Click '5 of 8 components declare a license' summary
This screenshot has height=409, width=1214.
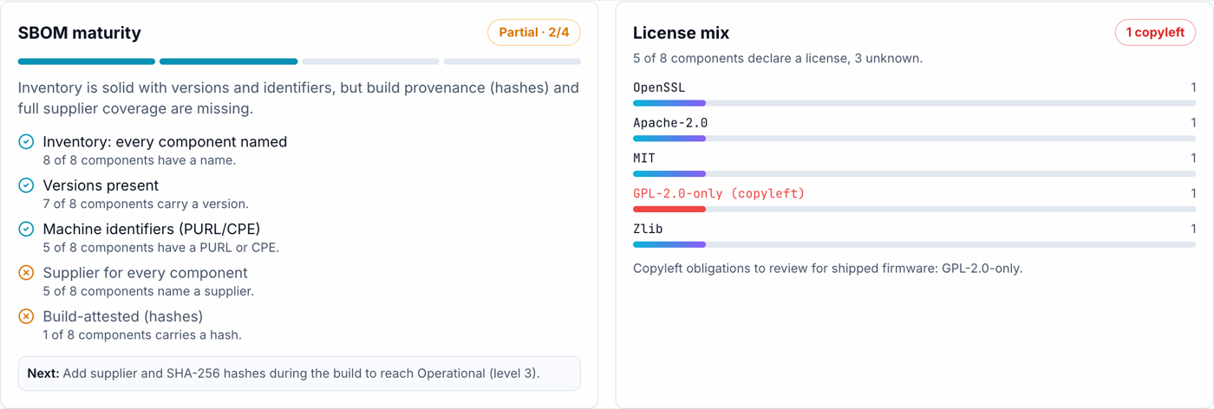click(778, 59)
